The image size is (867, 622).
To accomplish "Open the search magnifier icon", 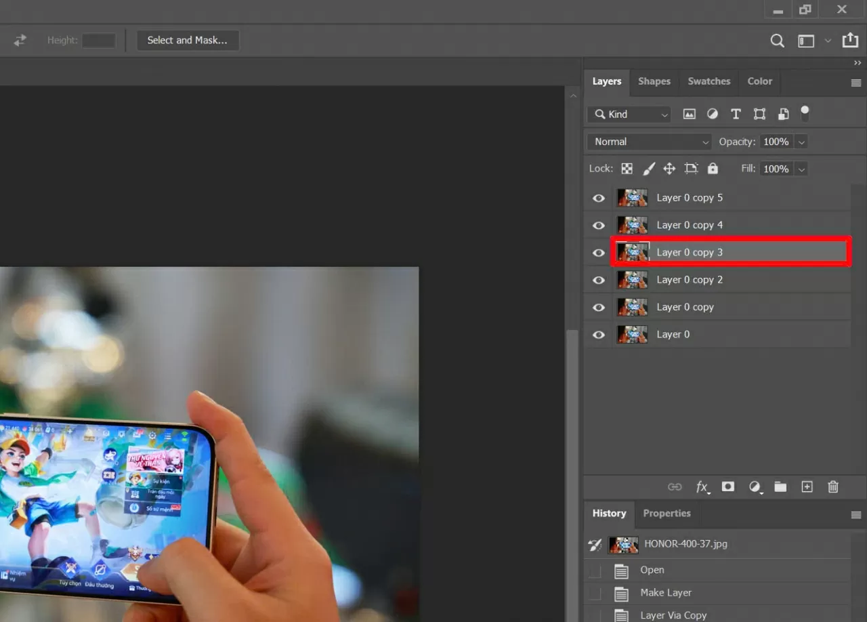I will (x=778, y=41).
